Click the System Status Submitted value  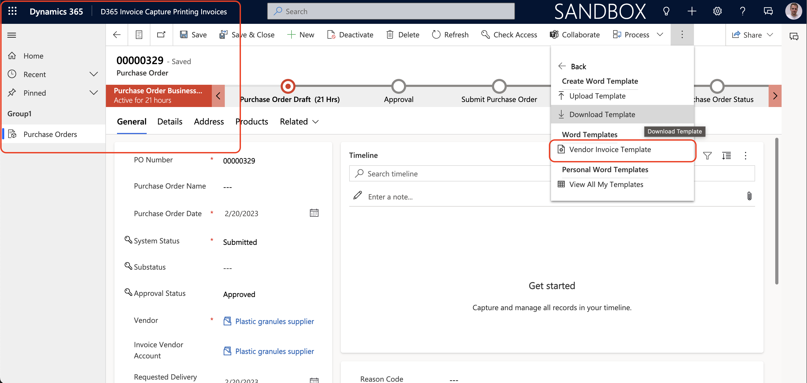tap(240, 242)
